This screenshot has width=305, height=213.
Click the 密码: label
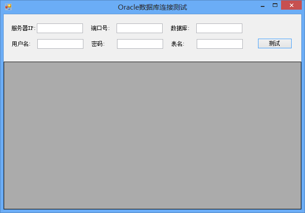(98, 44)
